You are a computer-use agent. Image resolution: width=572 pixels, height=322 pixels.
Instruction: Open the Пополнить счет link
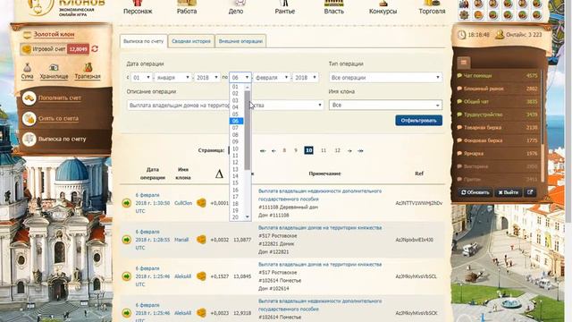[x=60, y=97]
